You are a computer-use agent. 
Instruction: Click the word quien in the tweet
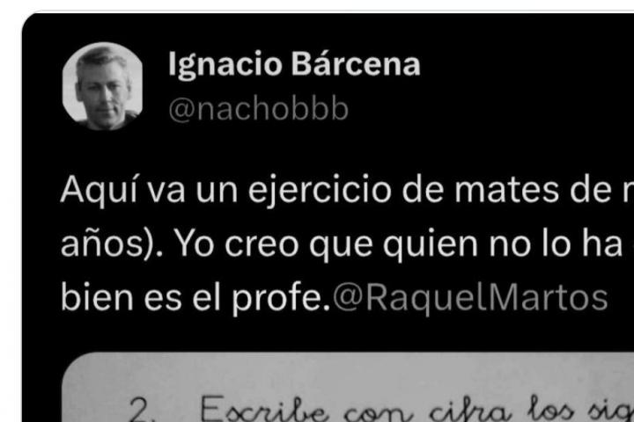[x=431, y=245]
